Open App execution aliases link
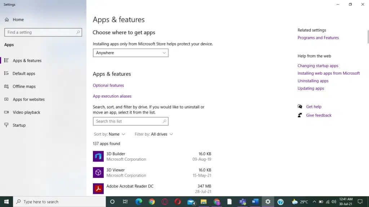Screen dimensions: 369x207 [112, 96]
